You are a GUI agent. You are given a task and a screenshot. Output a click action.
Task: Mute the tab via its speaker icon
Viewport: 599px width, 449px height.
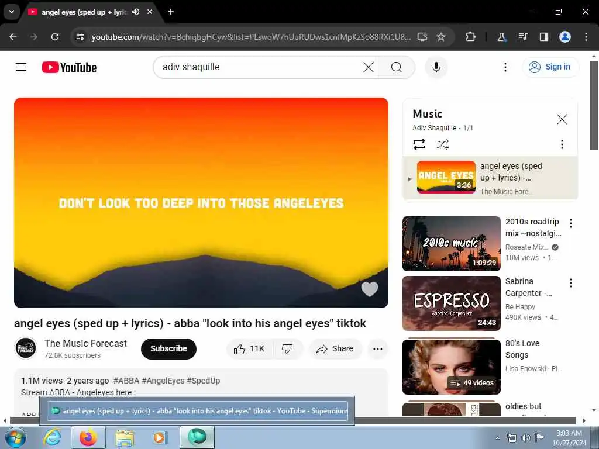point(136,12)
